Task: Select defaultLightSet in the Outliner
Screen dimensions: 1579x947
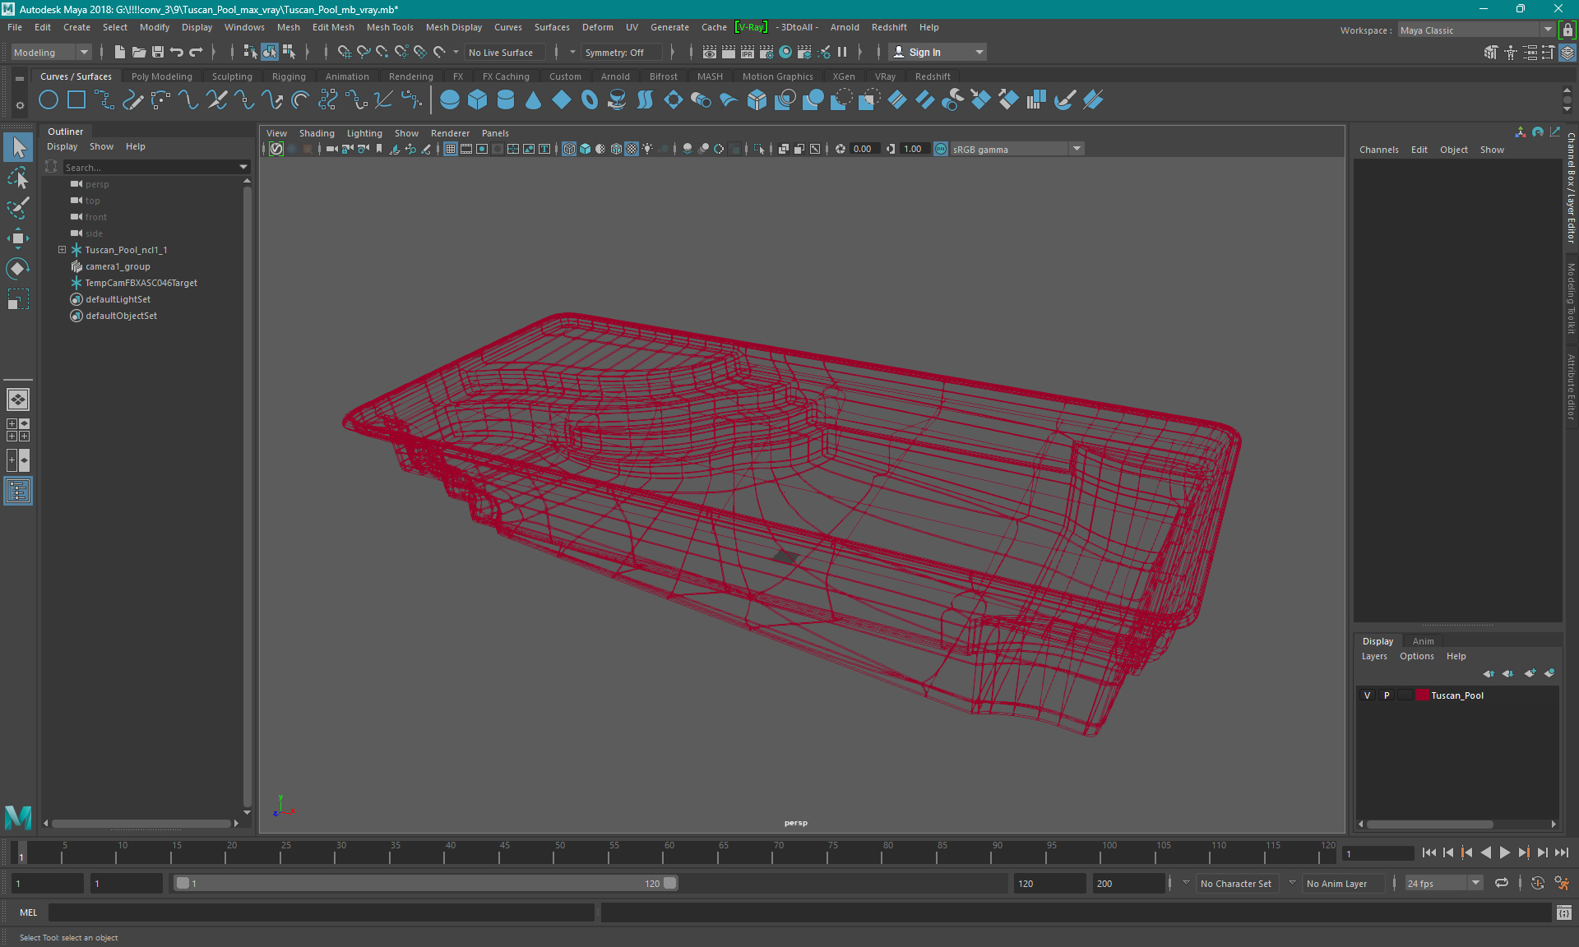Action: 118,299
